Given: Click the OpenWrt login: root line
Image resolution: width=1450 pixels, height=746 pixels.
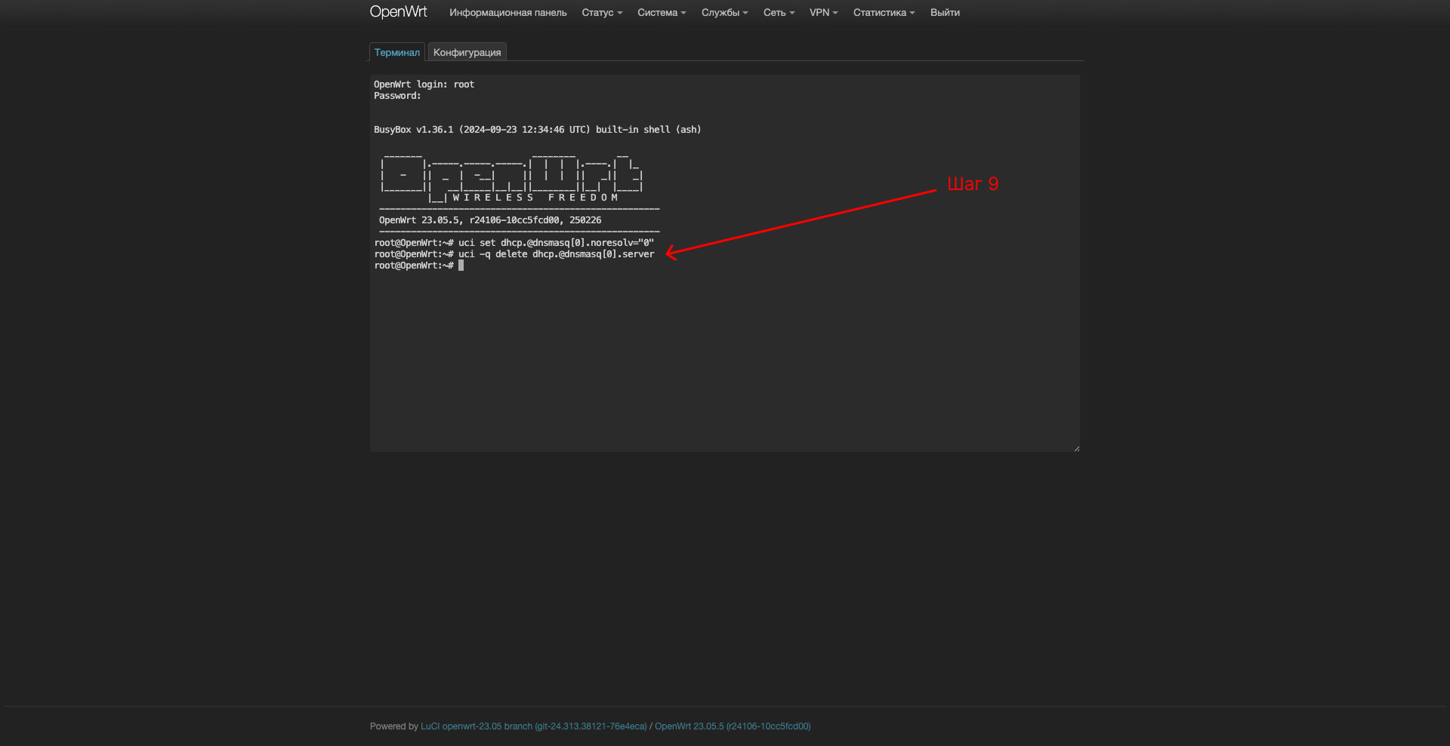Looking at the screenshot, I should [424, 84].
